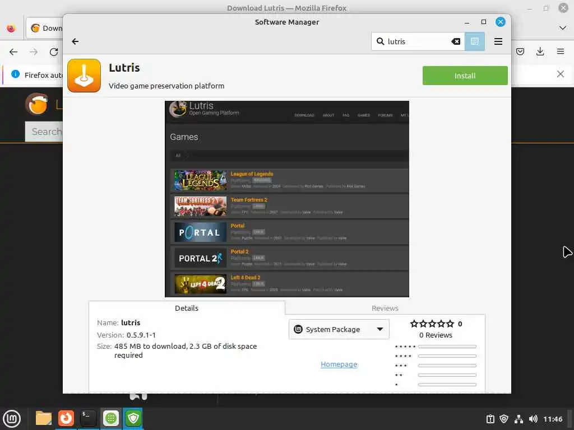
Task: Toggle the search-in-descriptions button beside search box
Action: tap(475, 41)
